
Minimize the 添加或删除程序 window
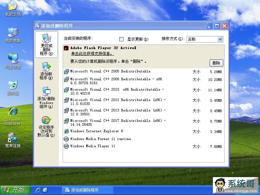[209, 26]
